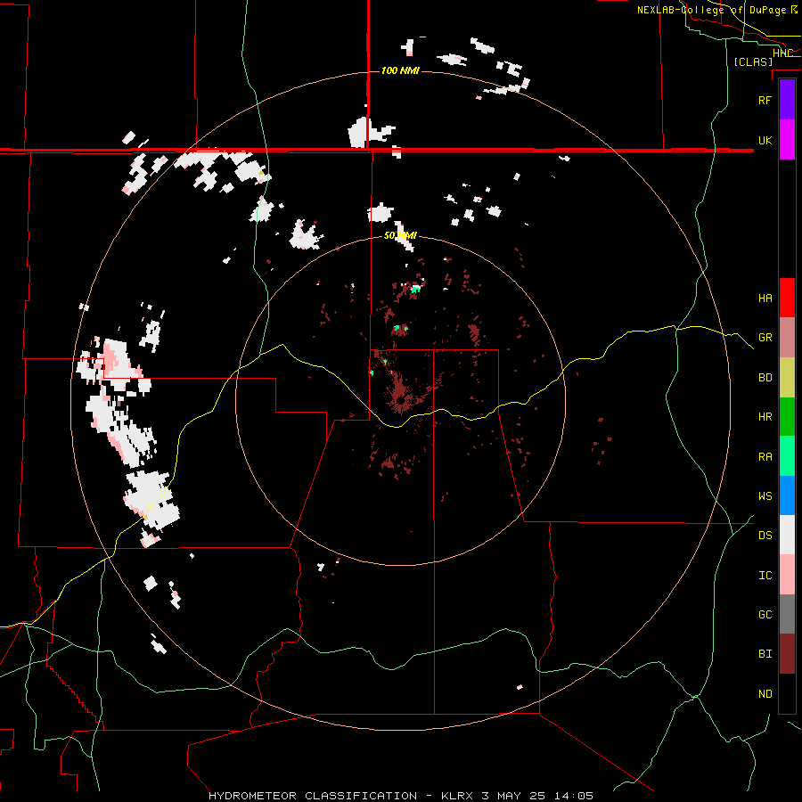Click the HR legend label
802x802 pixels.
[x=765, y=417]
